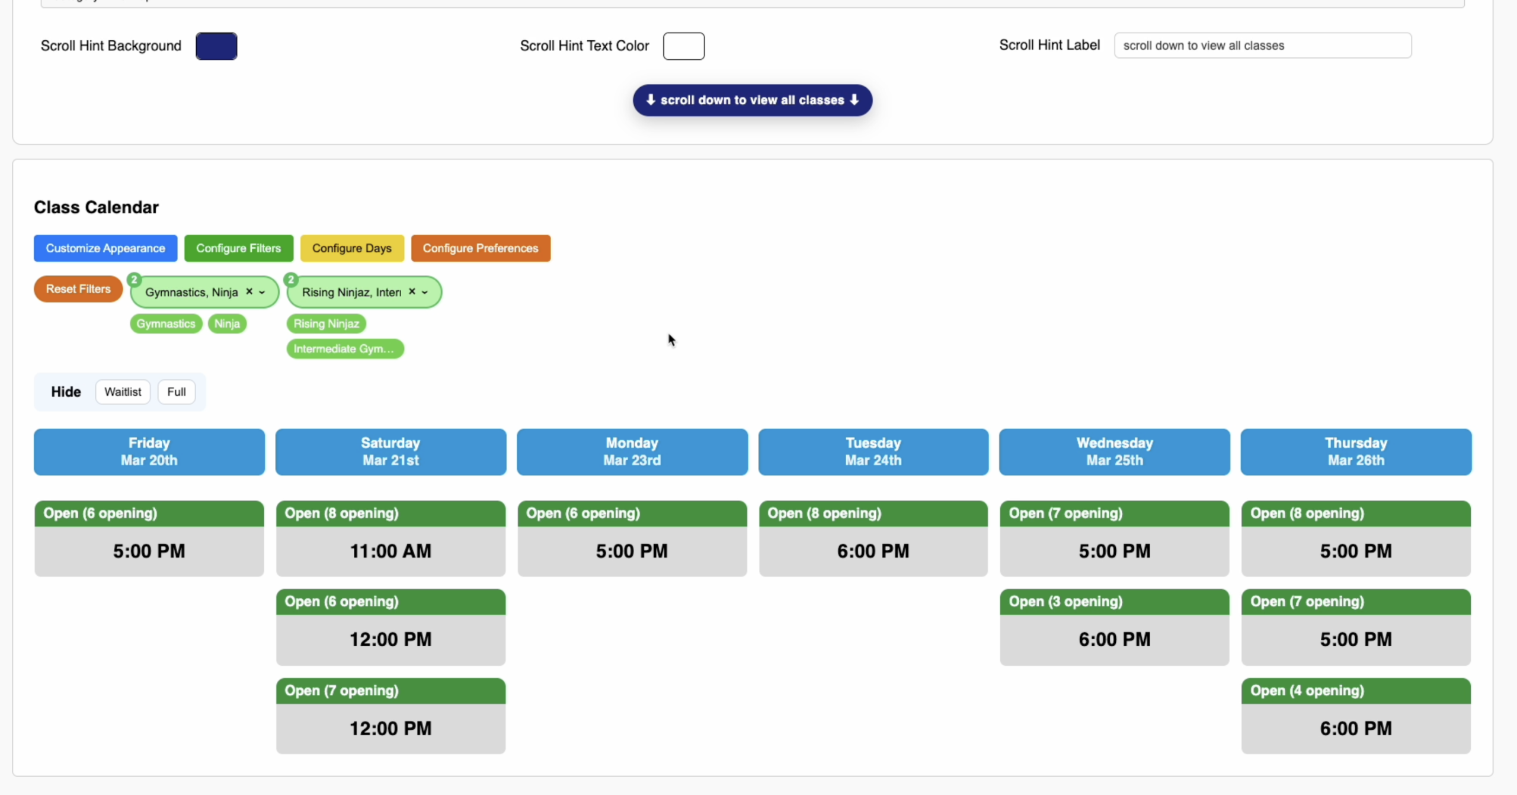Screen dimensions: 1517x795
Task: Select the Ninja tag
Action: [x=227, y=323]
